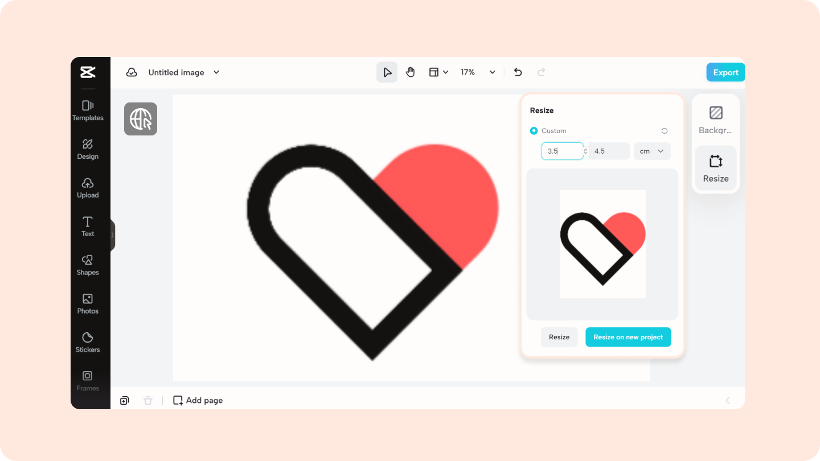The height and width of the screenshot is (461, 820).
Task: Click the reset resize icon
Action: [x=664, y=130]
